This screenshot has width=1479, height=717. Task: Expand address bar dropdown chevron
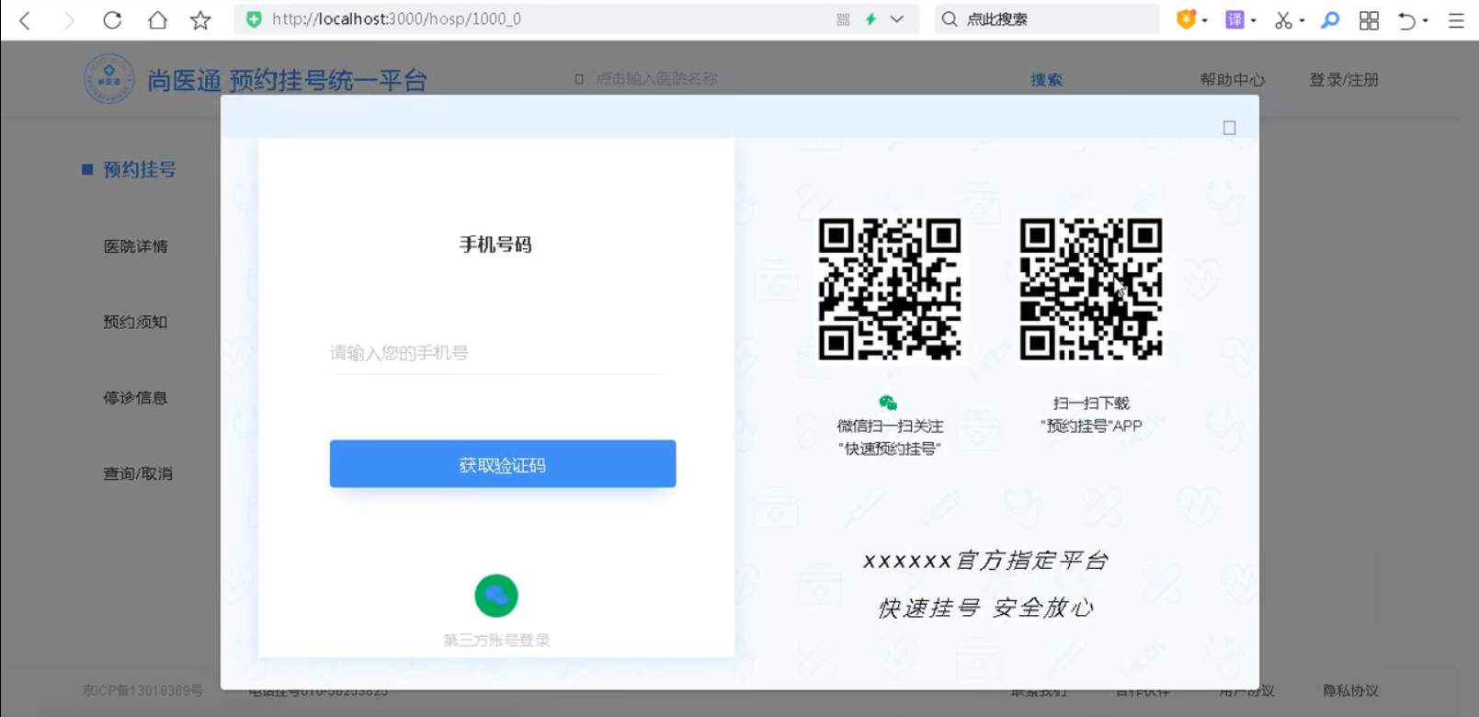pos(897,19)
